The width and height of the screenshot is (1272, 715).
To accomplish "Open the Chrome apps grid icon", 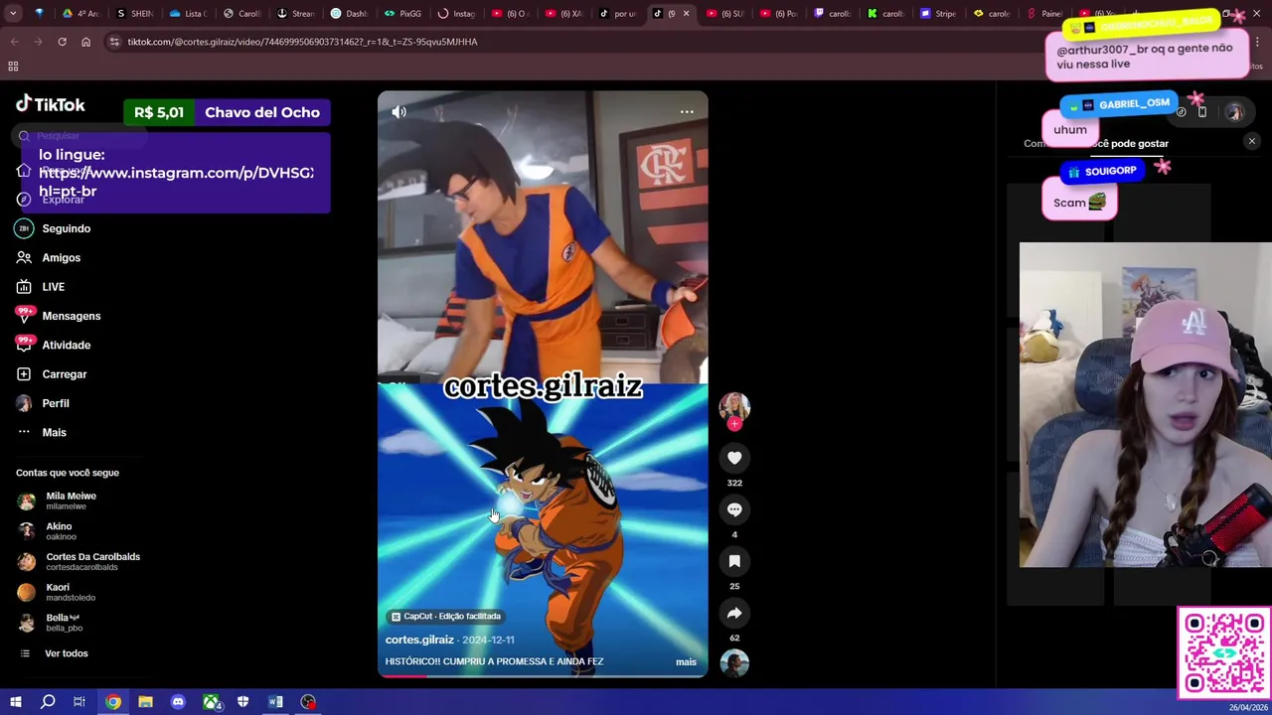I will click(x=13, y=67).
